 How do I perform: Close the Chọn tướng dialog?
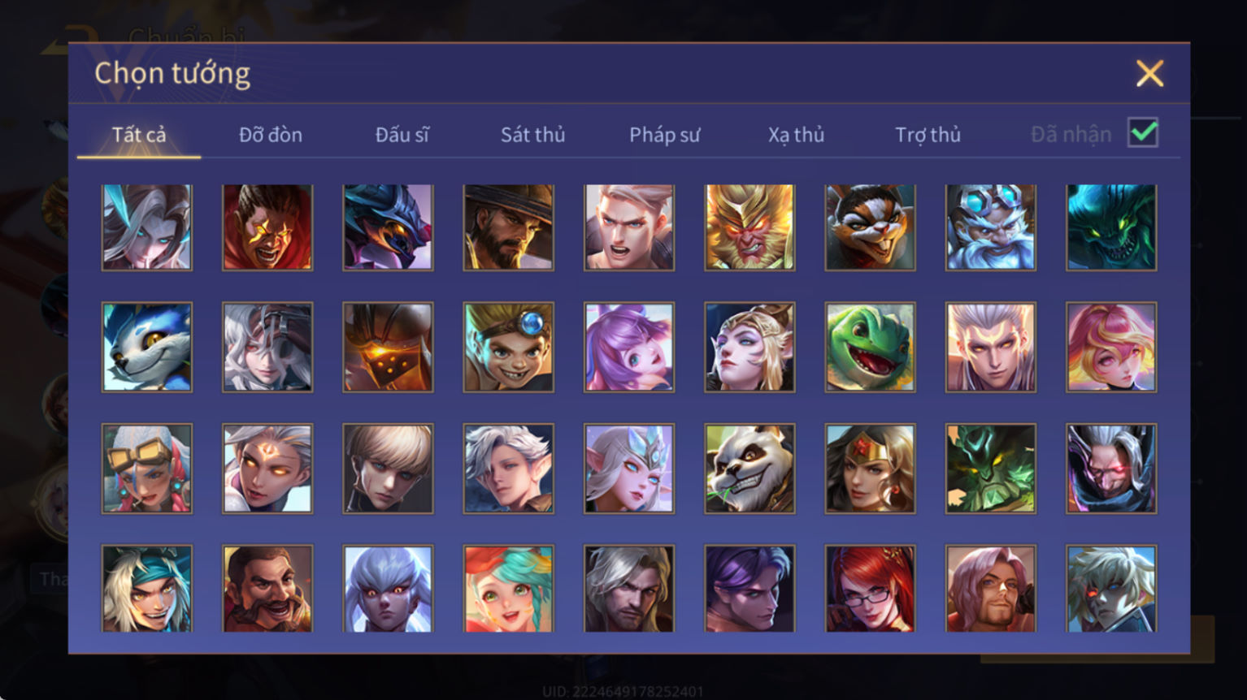[x=1149, y=74]
